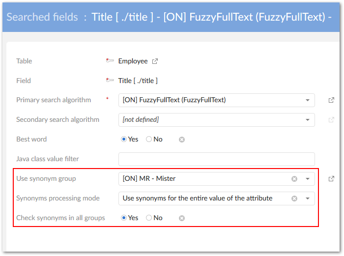Select No for Best word
The image size is (344, 256).
pyautogui.click(x=149, y=140)
